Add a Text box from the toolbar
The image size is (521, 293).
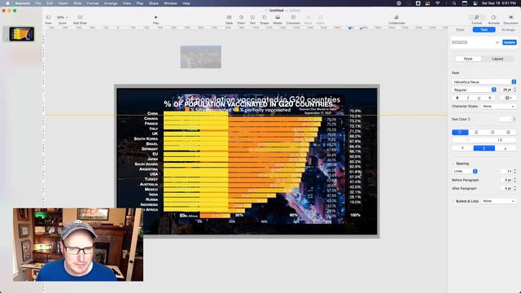(252, 20)
